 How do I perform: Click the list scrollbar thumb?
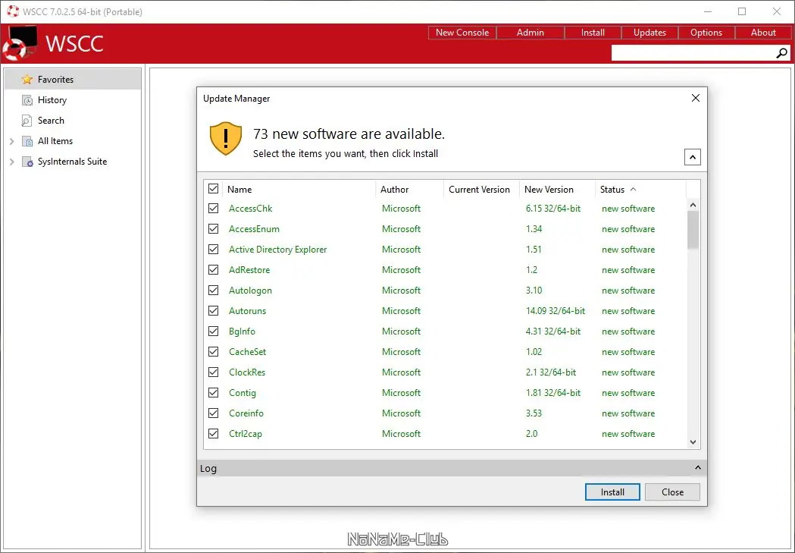tap(693, 230)
